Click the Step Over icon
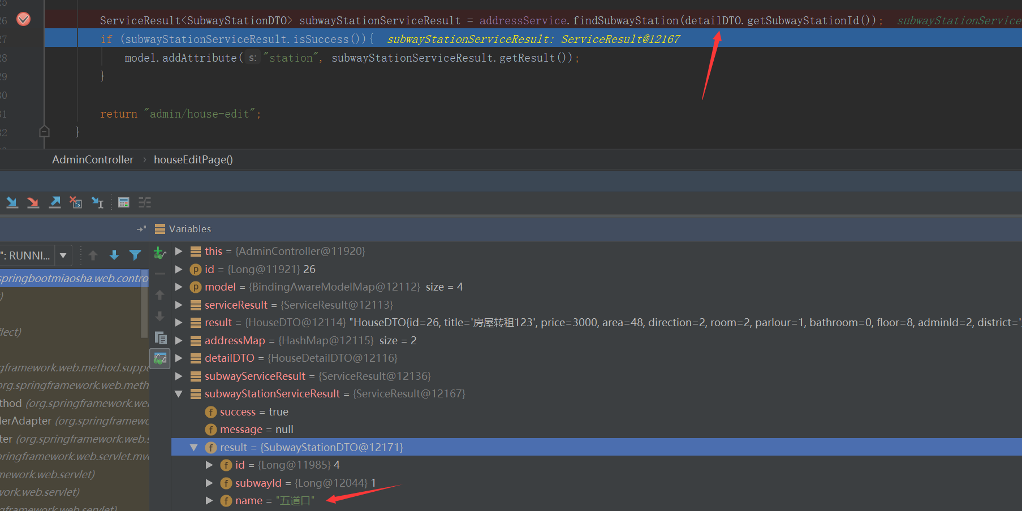Viewport: 1022px width, 511px height. 12,202
